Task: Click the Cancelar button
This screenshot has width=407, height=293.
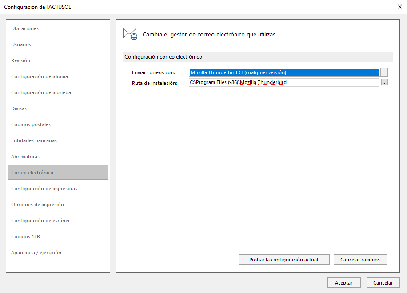Action: (383, 283)
